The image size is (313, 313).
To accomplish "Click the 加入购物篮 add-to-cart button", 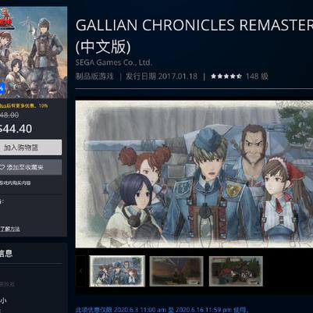I will tap(30, 148).
